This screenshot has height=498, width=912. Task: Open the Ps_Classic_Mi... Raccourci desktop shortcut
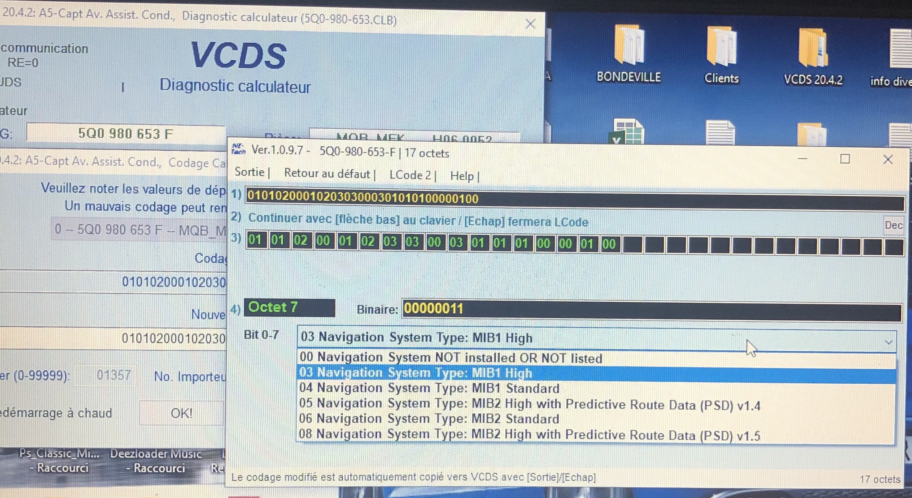(x=59, y=460)
